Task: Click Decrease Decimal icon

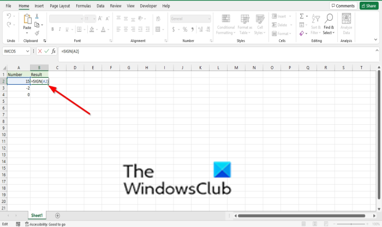Action: [x=208, y=30]
